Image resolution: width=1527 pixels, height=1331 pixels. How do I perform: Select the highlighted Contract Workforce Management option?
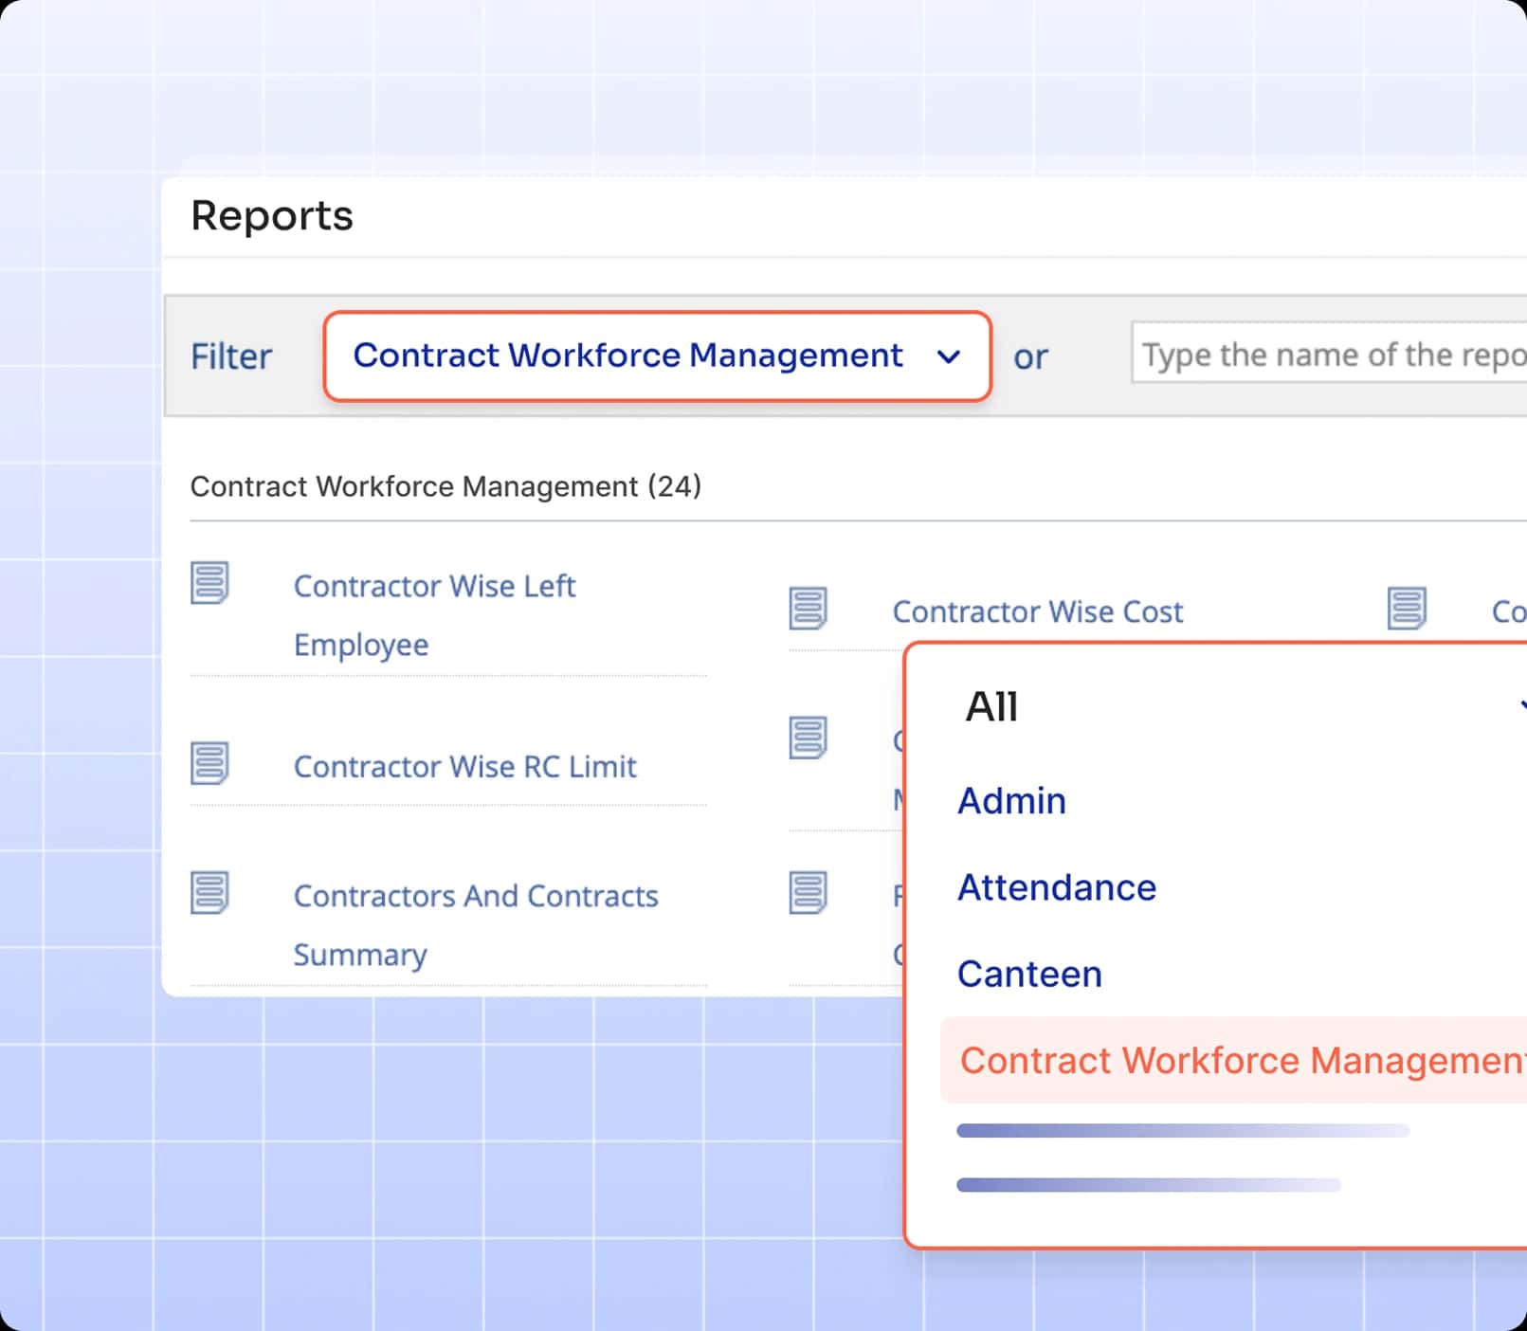(1223, 1061)
